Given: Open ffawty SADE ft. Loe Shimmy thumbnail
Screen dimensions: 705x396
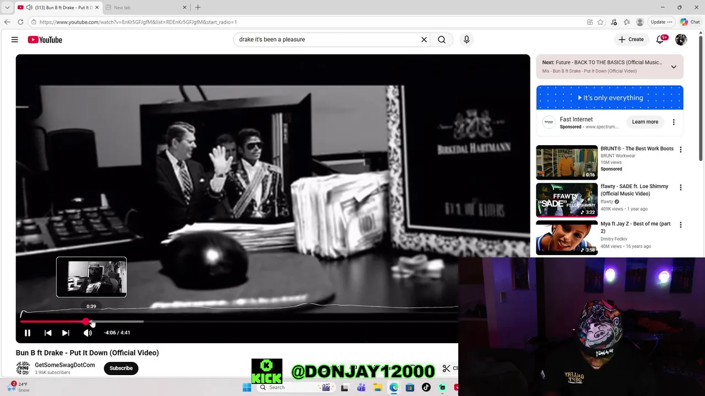Looking at the screenshot, I should tap(567, 200).
